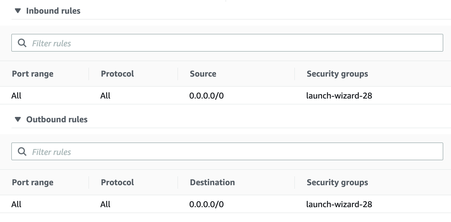451x222 pixels.
Task: Click the search icon in inbound filter
Action: (x=22, y=43)
